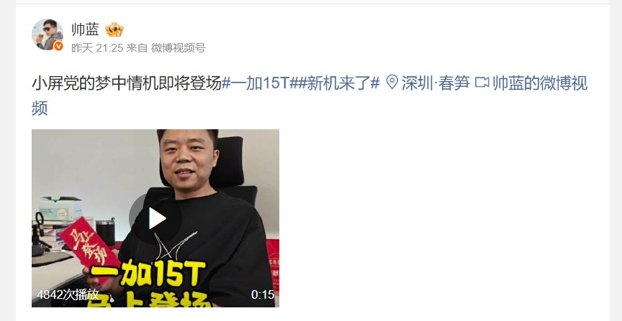This screenshot has width=622, height=321.
Task: Open the 昨天 21:25 post timestamp
Action: [97, 48]
